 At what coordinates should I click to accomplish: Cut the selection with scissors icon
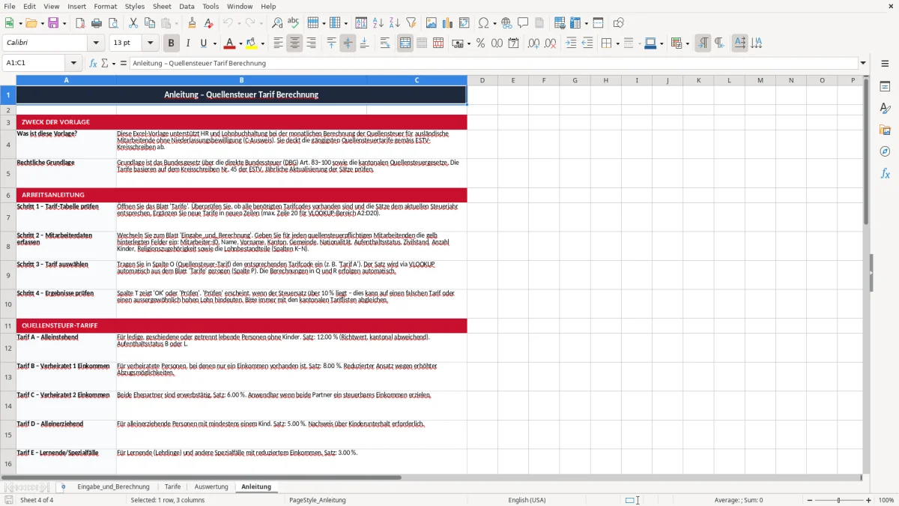coord(133,23)
